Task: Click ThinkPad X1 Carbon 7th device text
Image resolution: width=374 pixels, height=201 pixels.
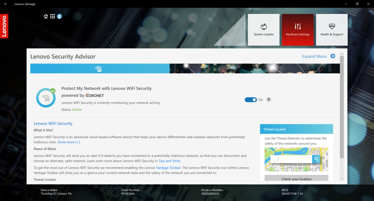Action: coord(56,194)
